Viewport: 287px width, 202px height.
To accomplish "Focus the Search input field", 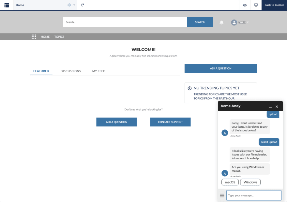I will 125,22.
